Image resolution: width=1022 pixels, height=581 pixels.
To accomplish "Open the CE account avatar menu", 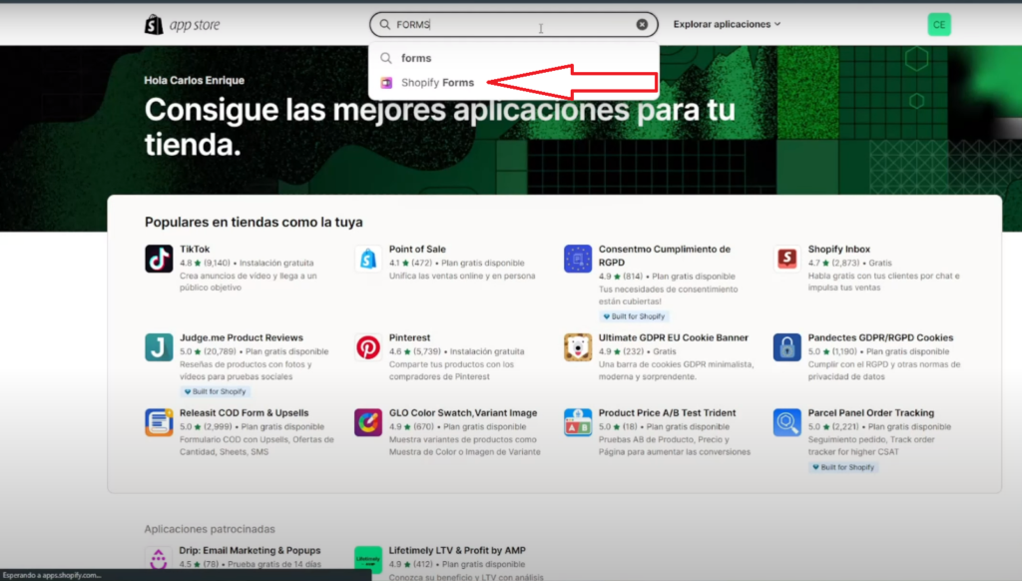I will click(x=939, y=25).
